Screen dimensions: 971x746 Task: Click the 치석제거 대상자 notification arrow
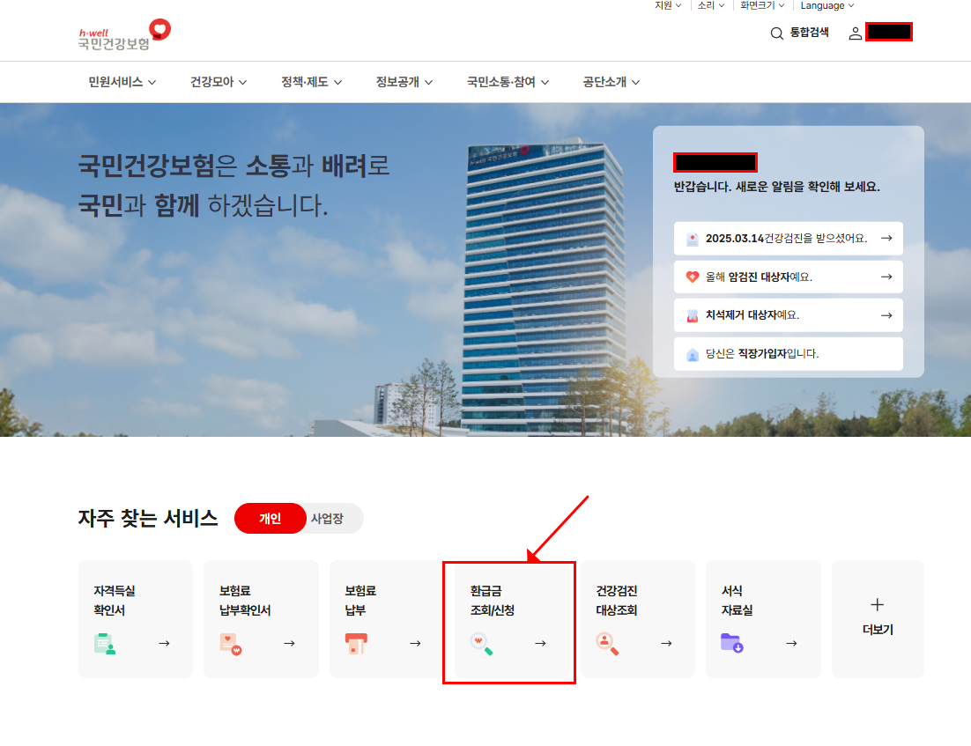click(886, 314)
